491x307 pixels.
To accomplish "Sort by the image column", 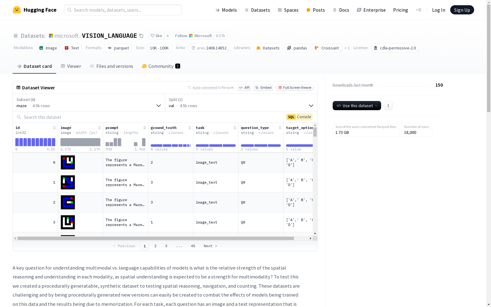I will [x=99, y=128].
